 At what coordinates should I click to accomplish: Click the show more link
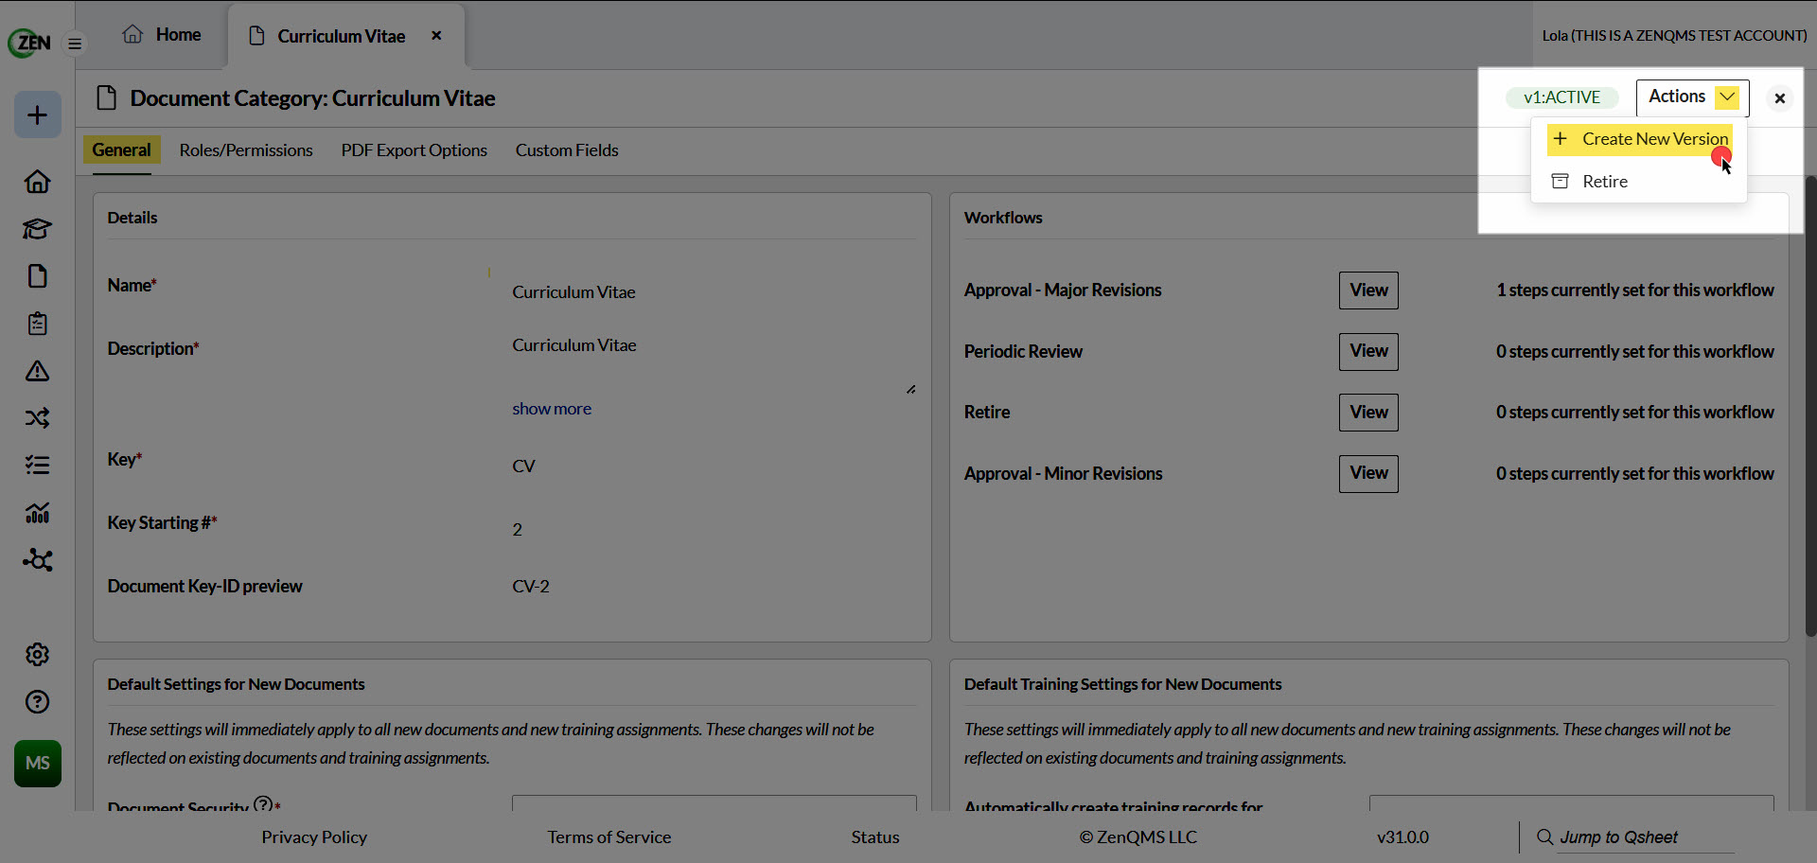(x=552, y=409)
